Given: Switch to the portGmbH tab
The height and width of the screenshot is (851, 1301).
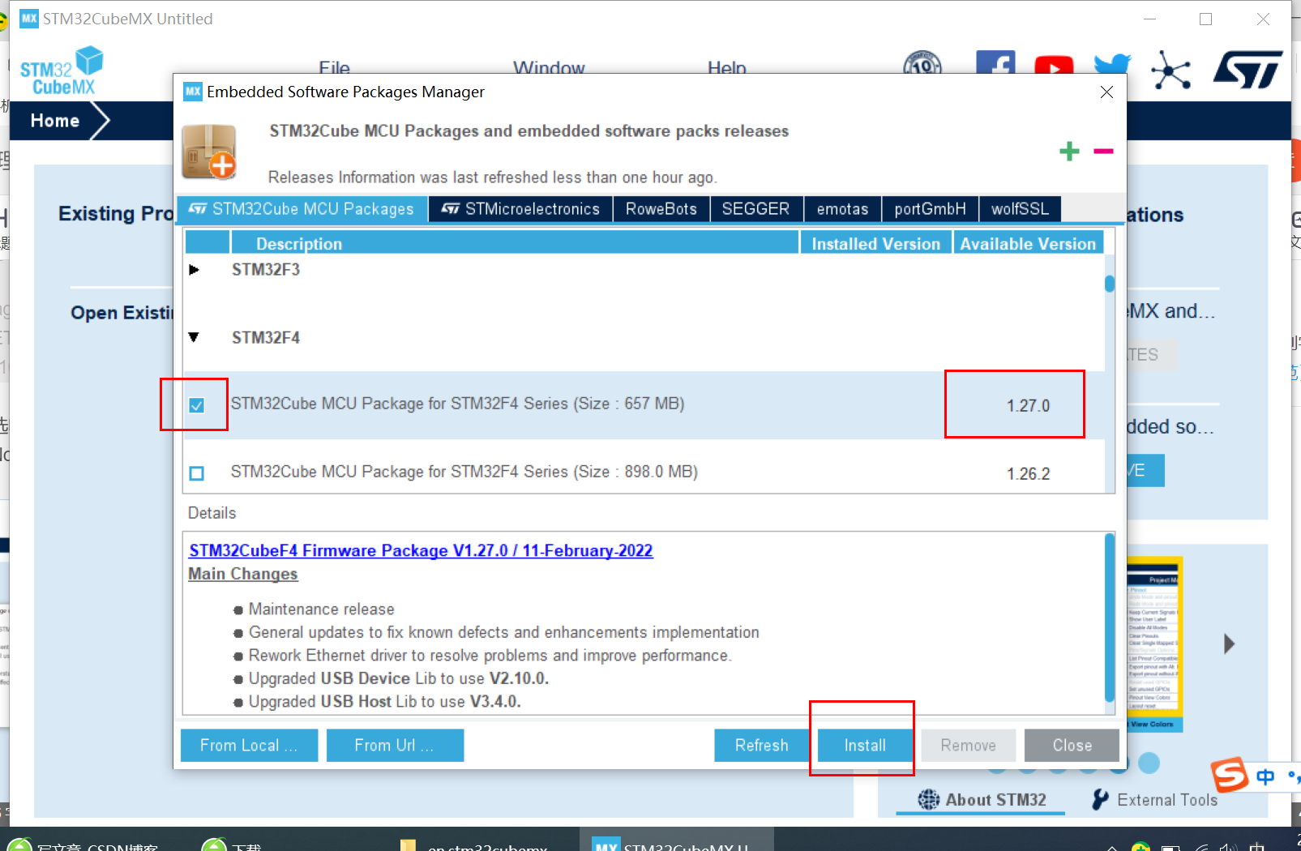Looking at the screenshot, I should coord(930,209).
